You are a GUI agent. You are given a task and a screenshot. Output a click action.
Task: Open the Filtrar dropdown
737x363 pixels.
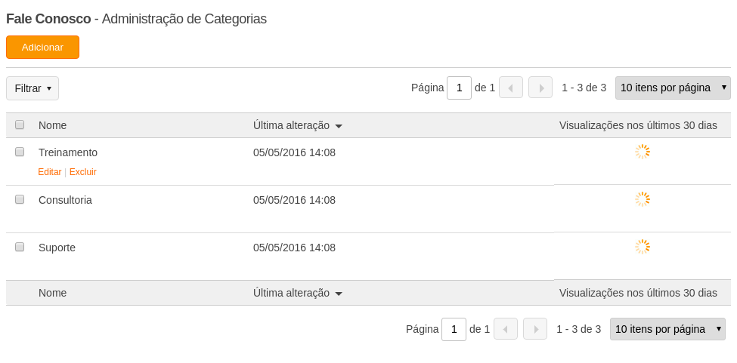click(33, 88)
